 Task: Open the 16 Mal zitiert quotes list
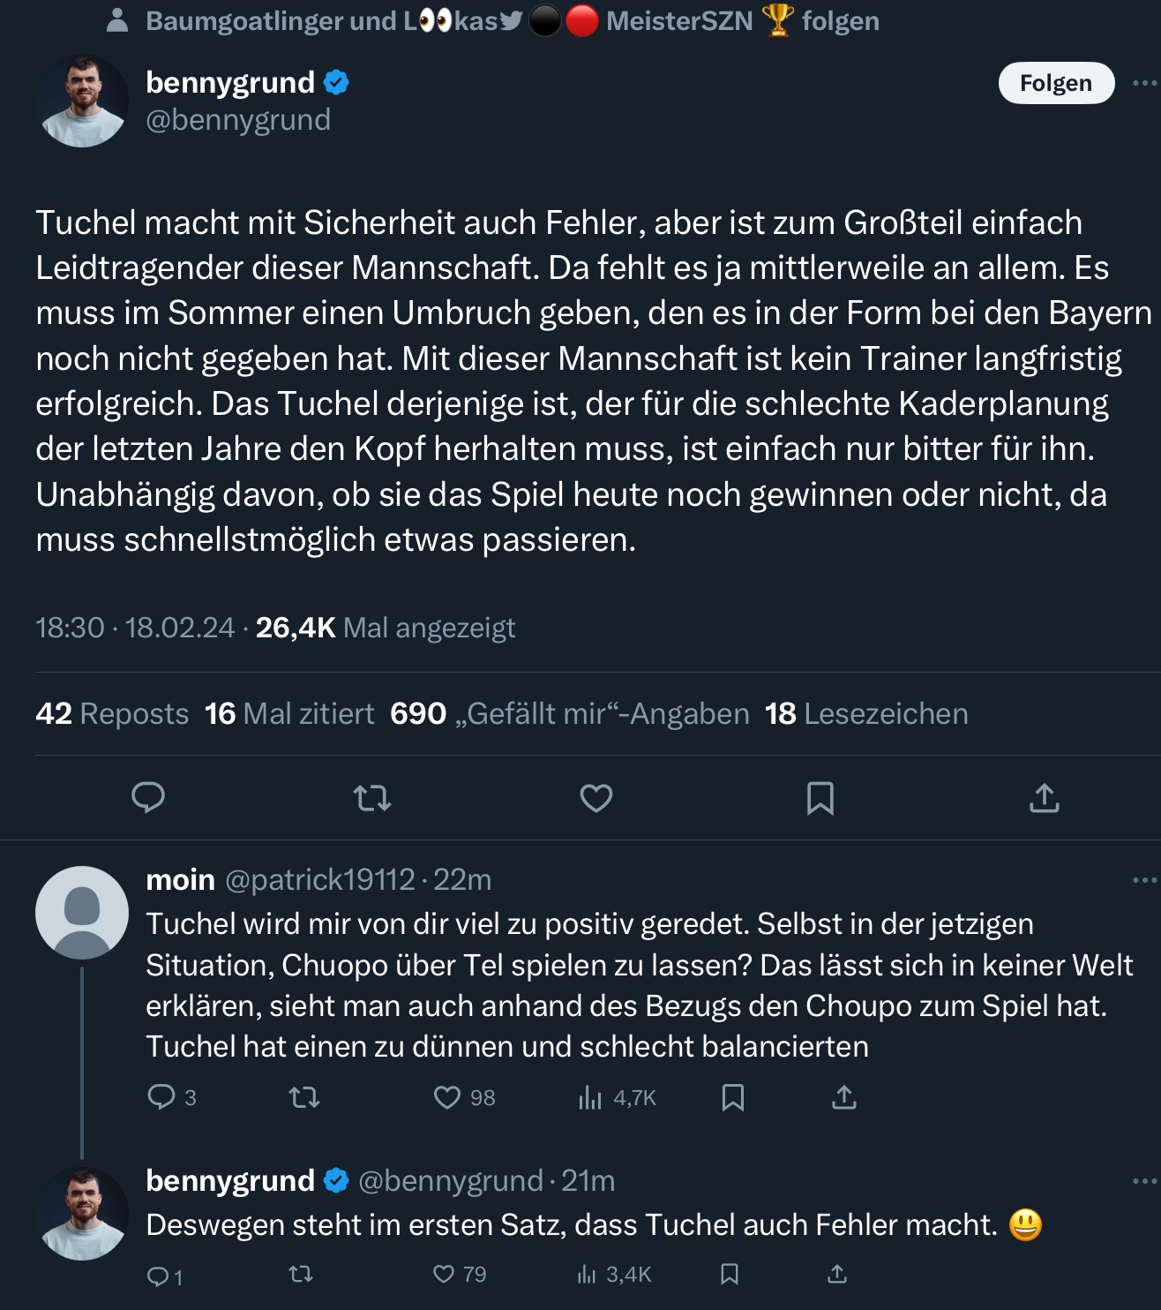pyautogui.click(x=289, y=713)
